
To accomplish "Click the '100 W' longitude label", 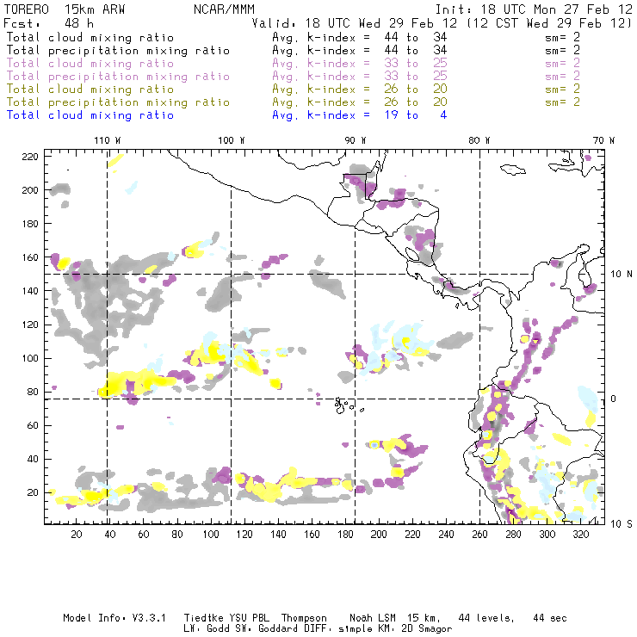I will coord(232,140).
